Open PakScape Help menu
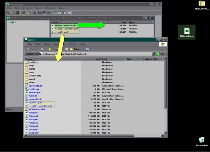 [62, 8]
